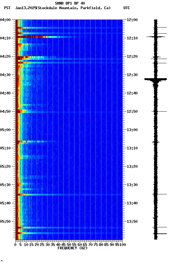
Task: Click the spectrogram event band near 05:56
Action: pyautogui.click(x=69, y=233)
